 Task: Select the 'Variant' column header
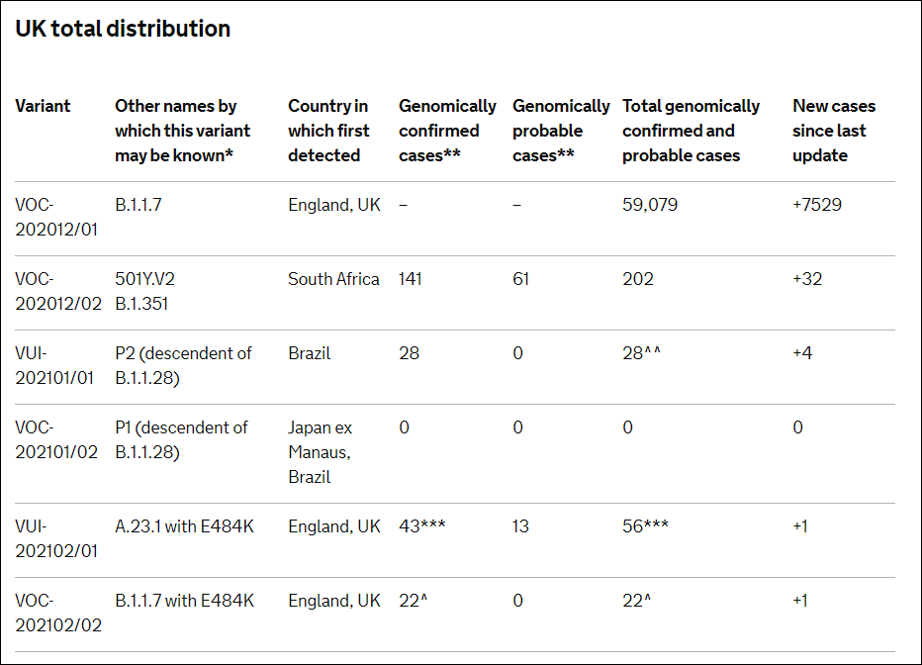click(43, 106)
